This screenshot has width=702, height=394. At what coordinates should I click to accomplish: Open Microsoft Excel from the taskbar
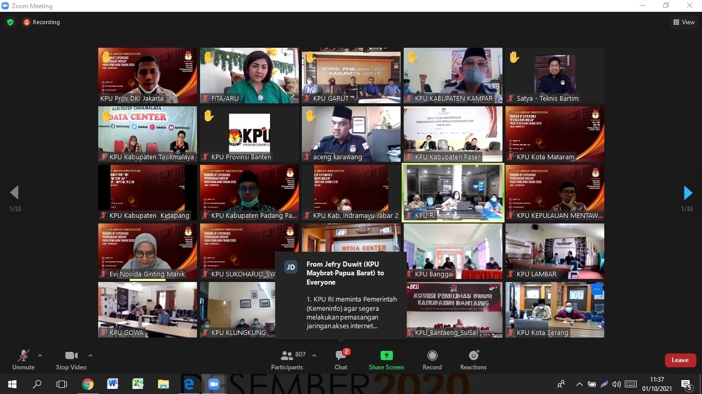tap(138, 384)
